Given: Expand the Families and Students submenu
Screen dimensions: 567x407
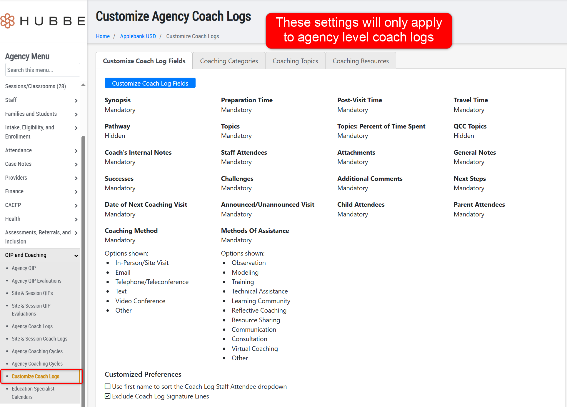Looking at the screenshot, I should [x=76, y=114].
